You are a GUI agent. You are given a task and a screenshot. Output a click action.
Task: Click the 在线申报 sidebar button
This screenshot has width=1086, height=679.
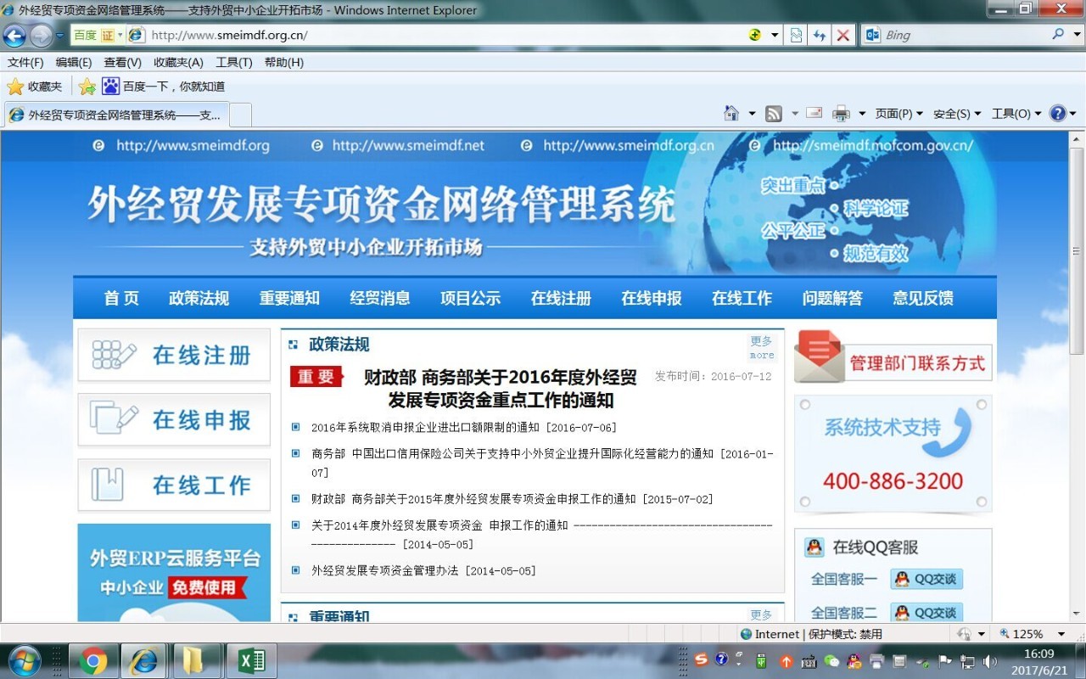174,419
